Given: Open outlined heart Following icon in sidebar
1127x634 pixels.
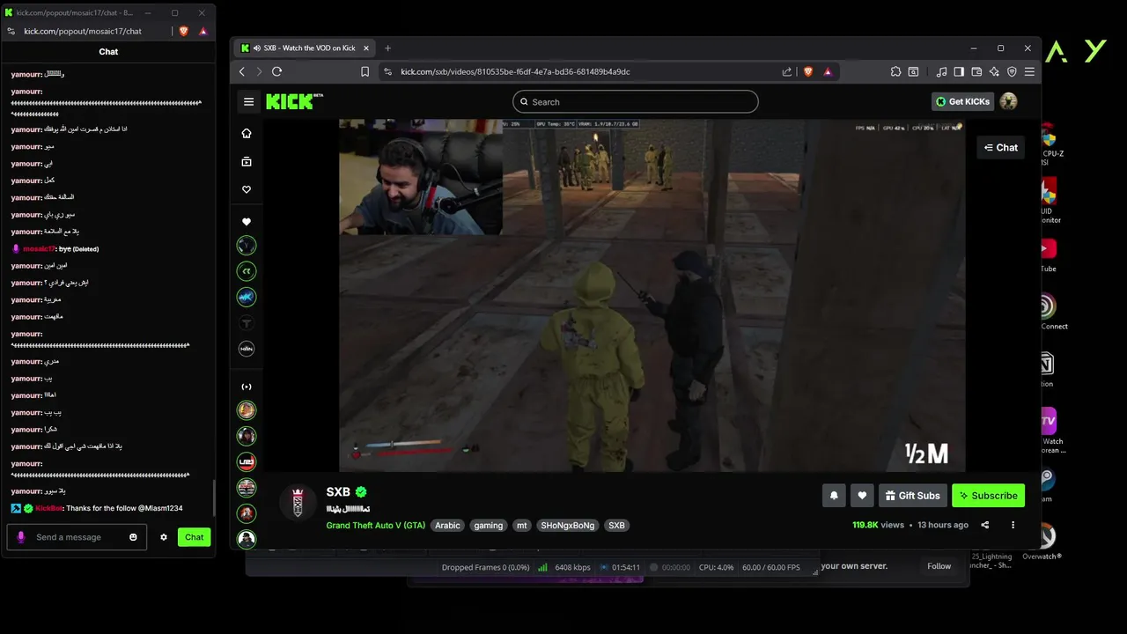Looking at the screenshot, I should (247, 189).
